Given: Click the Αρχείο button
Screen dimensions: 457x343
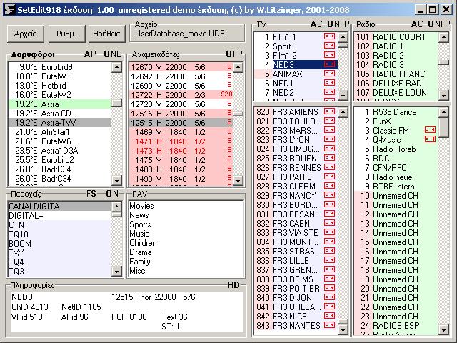Looking at the screenshot, I should 26,34.
